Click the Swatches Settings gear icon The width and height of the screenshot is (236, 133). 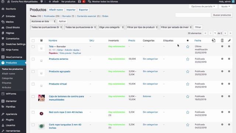coord(3,44)
